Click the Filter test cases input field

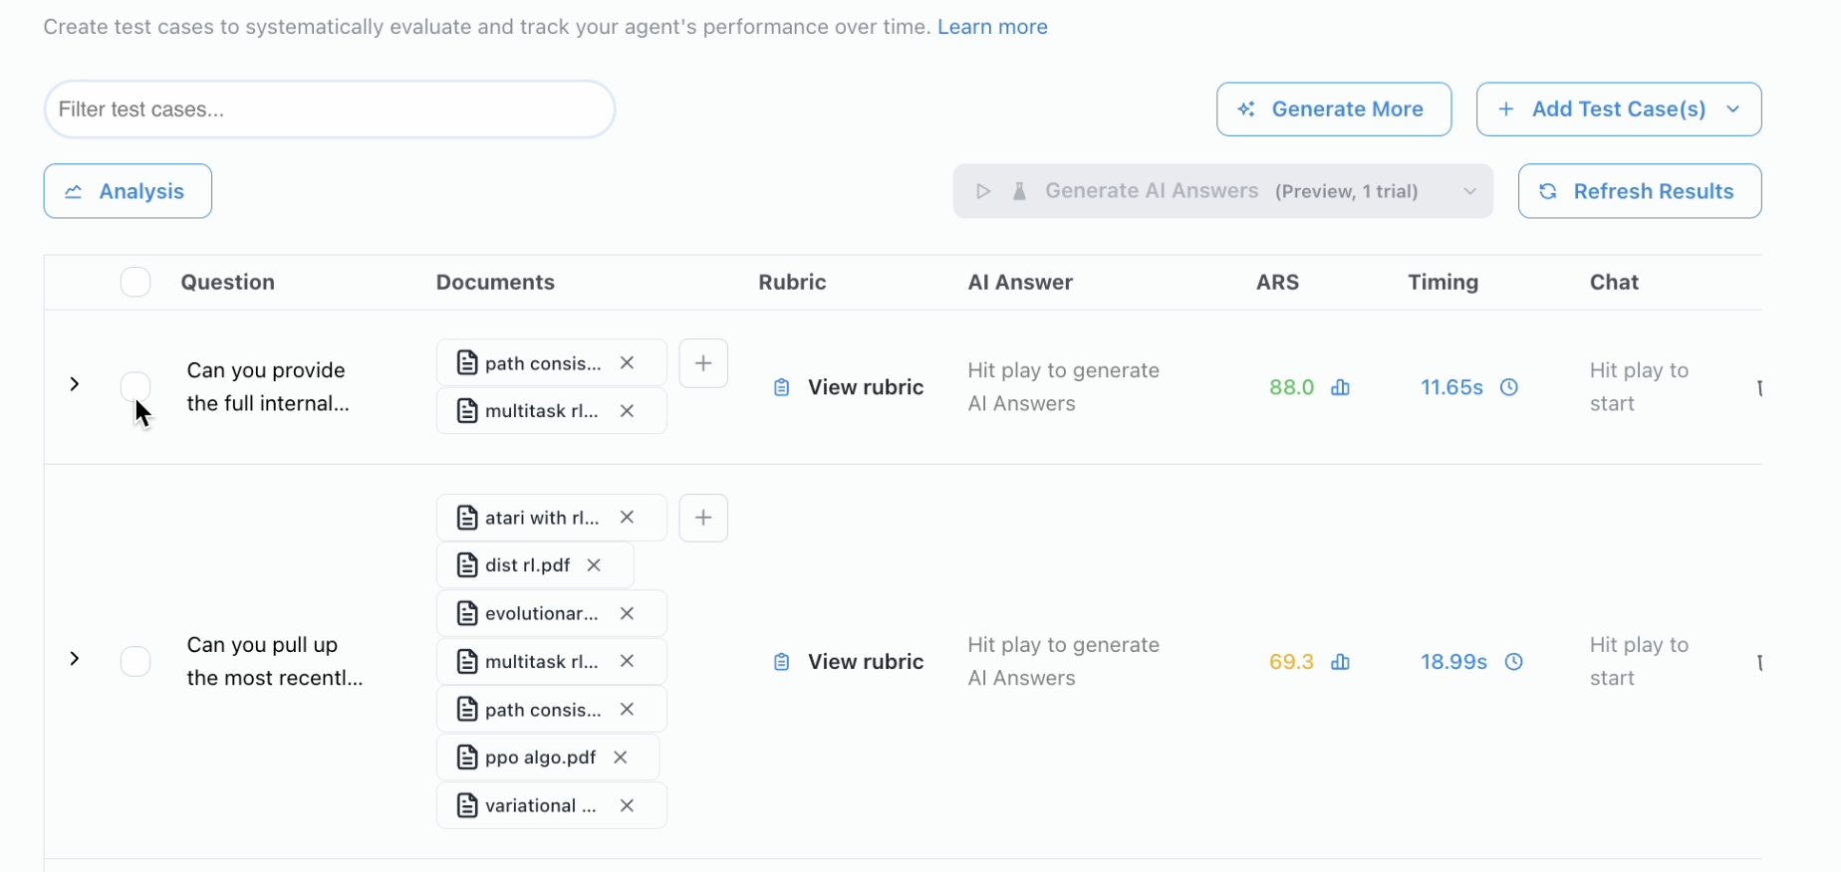329,109
